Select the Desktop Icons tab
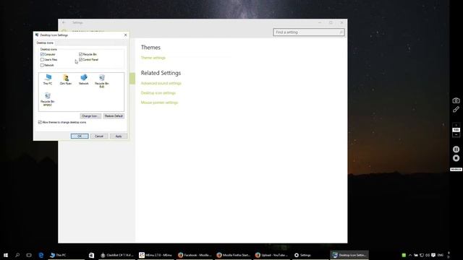Screen dimensions: 463x260 click(45, 43)
